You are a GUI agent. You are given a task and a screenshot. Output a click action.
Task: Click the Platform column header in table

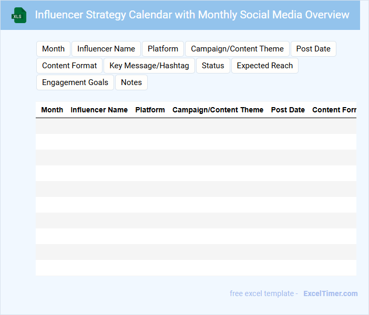(150, 110)
